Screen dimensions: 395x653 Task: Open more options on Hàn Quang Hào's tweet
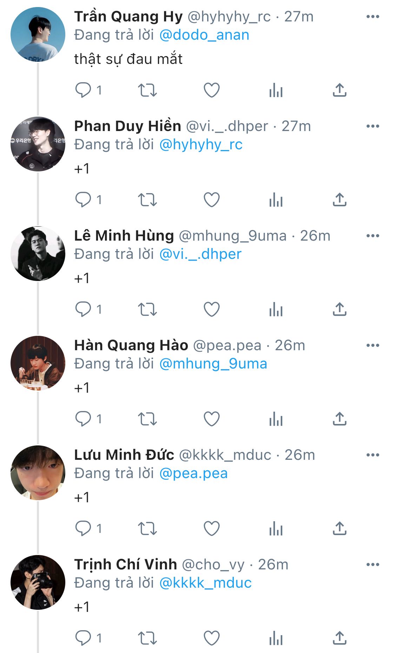373,345
